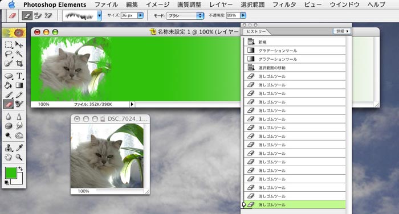Select the Crop tool
The height and width of the screenshot is (214, 399).
coord(19,63)
